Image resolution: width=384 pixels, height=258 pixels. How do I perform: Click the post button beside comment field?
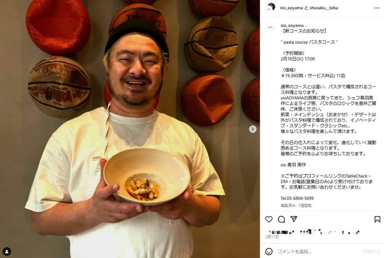[x=371, y=251]
